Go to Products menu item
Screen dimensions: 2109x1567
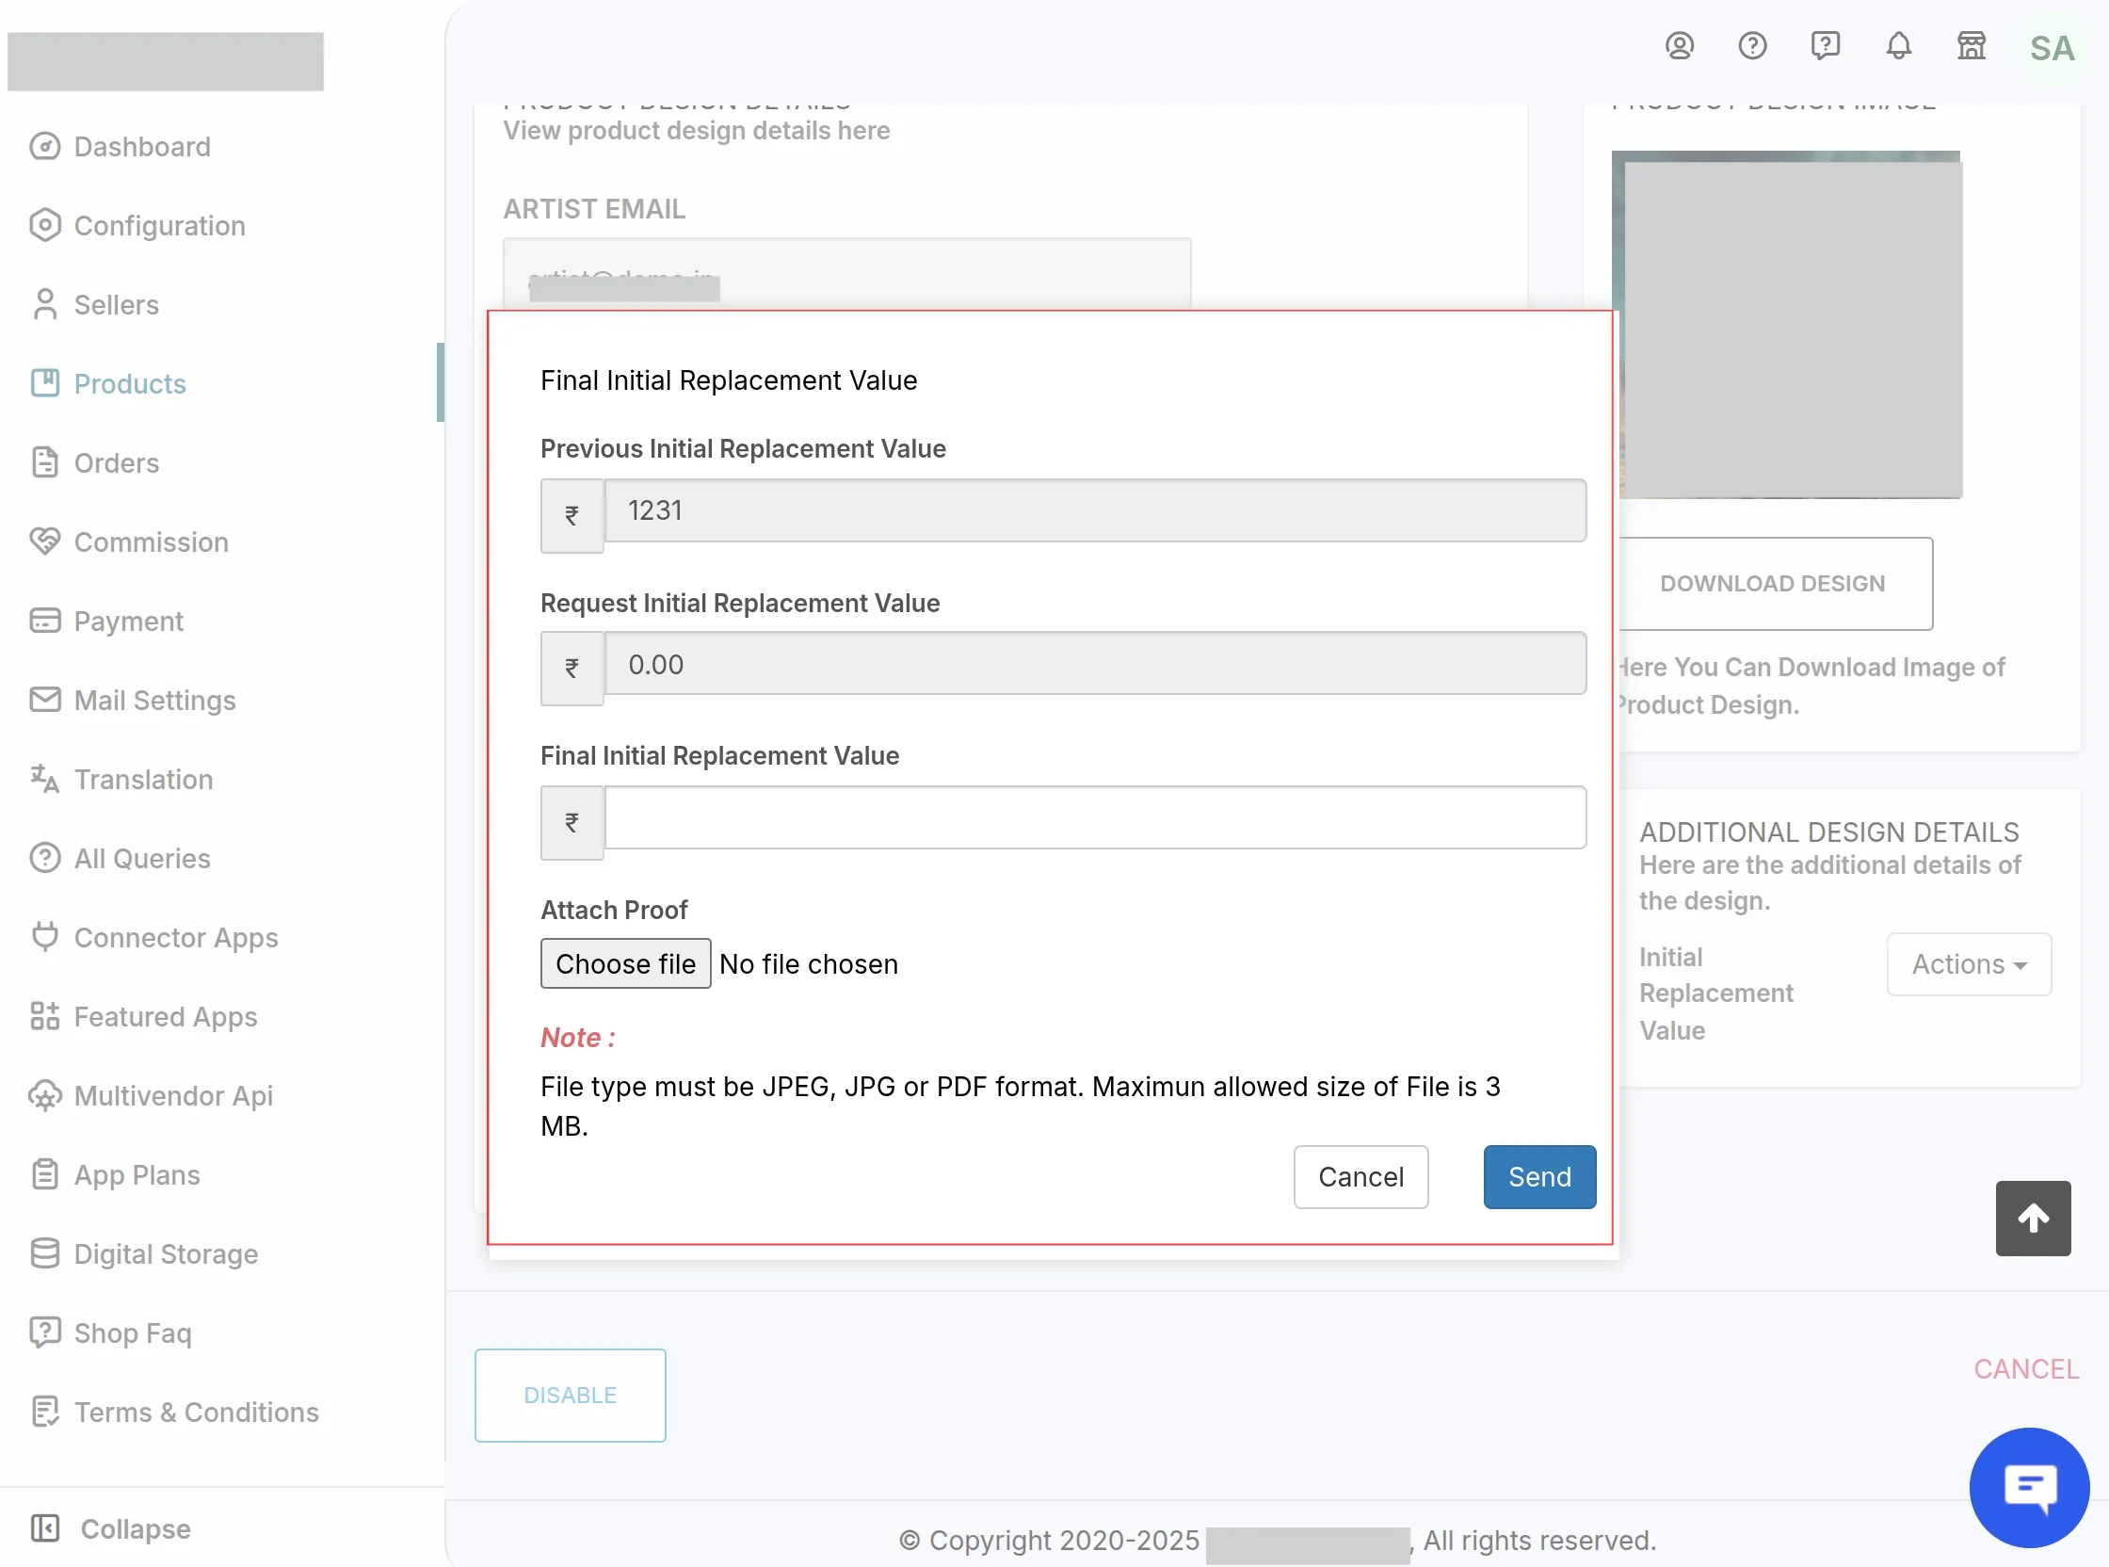tap(130, 383)
